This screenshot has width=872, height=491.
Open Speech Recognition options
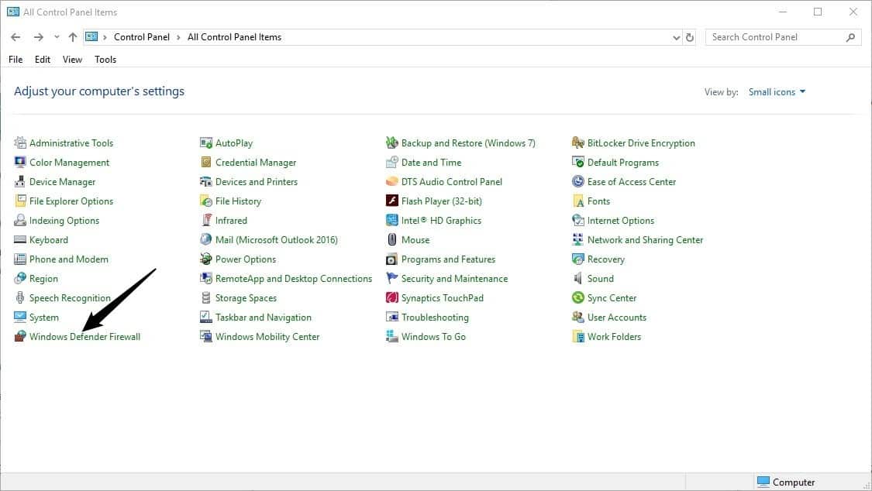coord(71,297)
